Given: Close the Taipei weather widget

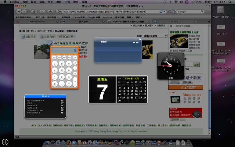Looking at the screenshot, I should pyautogui.click(x=140, y=39).
